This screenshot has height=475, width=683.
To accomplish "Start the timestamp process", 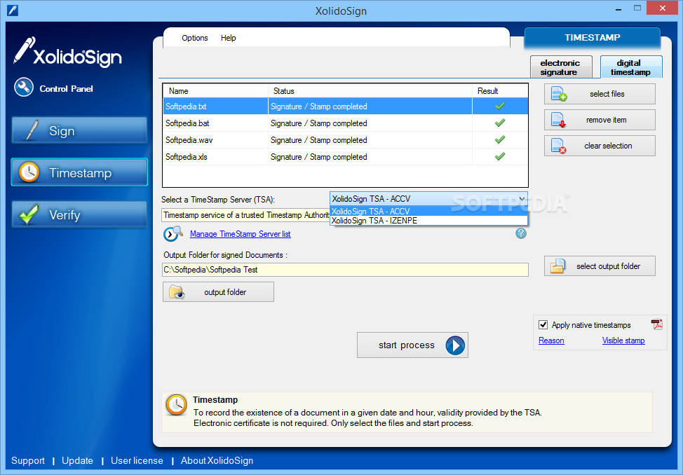I will (412, 345).
